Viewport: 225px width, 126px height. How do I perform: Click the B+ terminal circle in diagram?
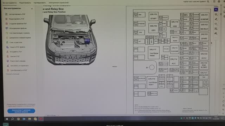coord(152,68)
